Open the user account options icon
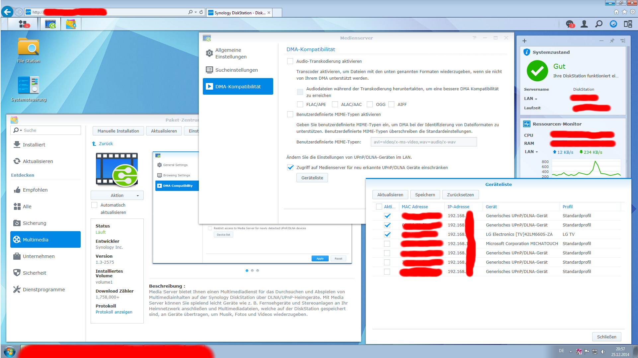Image resolution: width=638 pixels, height=358 pixels. [584, 24]
